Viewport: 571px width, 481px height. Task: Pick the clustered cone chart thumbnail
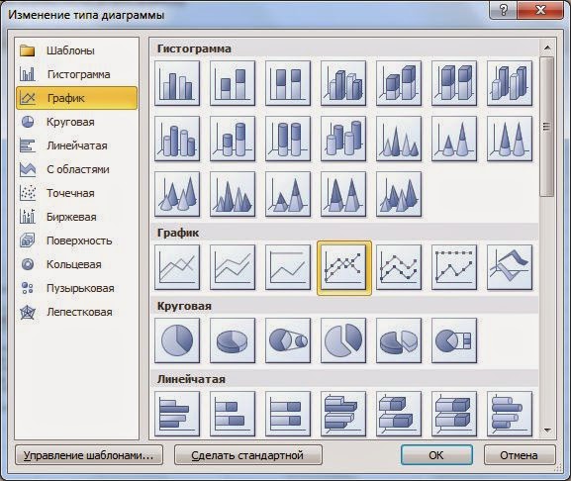(399, 139)
